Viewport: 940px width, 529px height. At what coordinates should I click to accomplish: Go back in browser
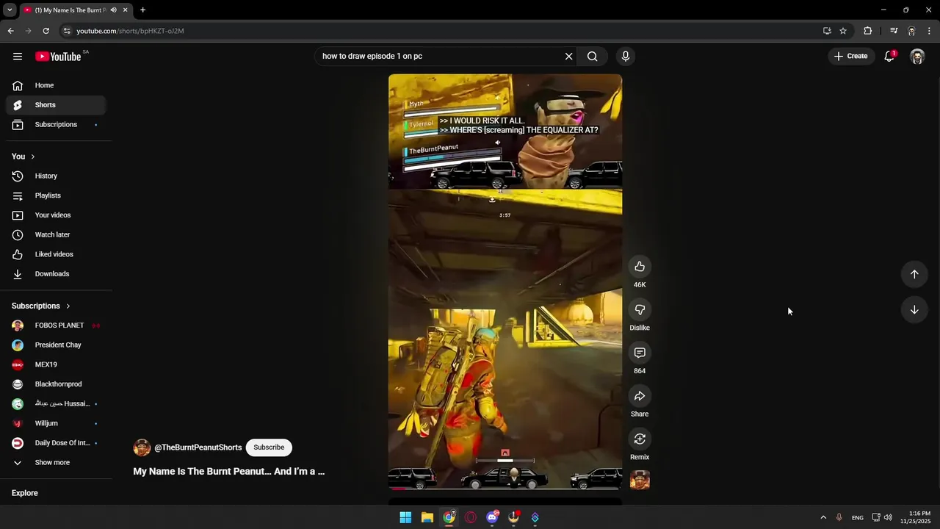pyautogui.click(x=10, y=31)
